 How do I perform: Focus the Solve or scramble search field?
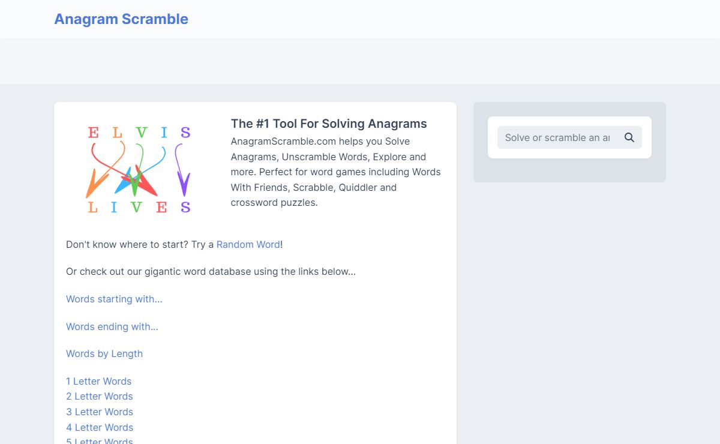pos(557,137)
